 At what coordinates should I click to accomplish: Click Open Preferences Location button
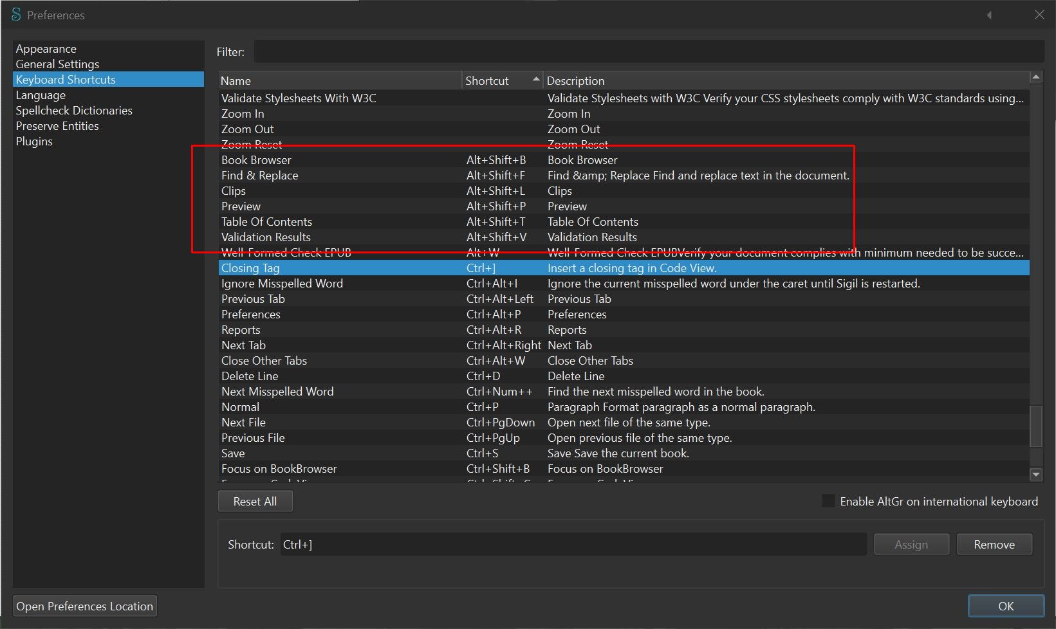85,606
